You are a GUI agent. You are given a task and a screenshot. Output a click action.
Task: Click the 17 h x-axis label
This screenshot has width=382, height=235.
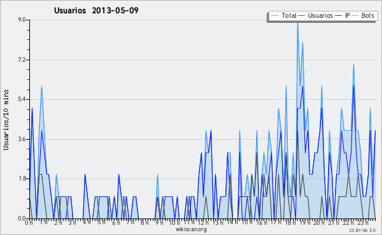pos(276,222)
